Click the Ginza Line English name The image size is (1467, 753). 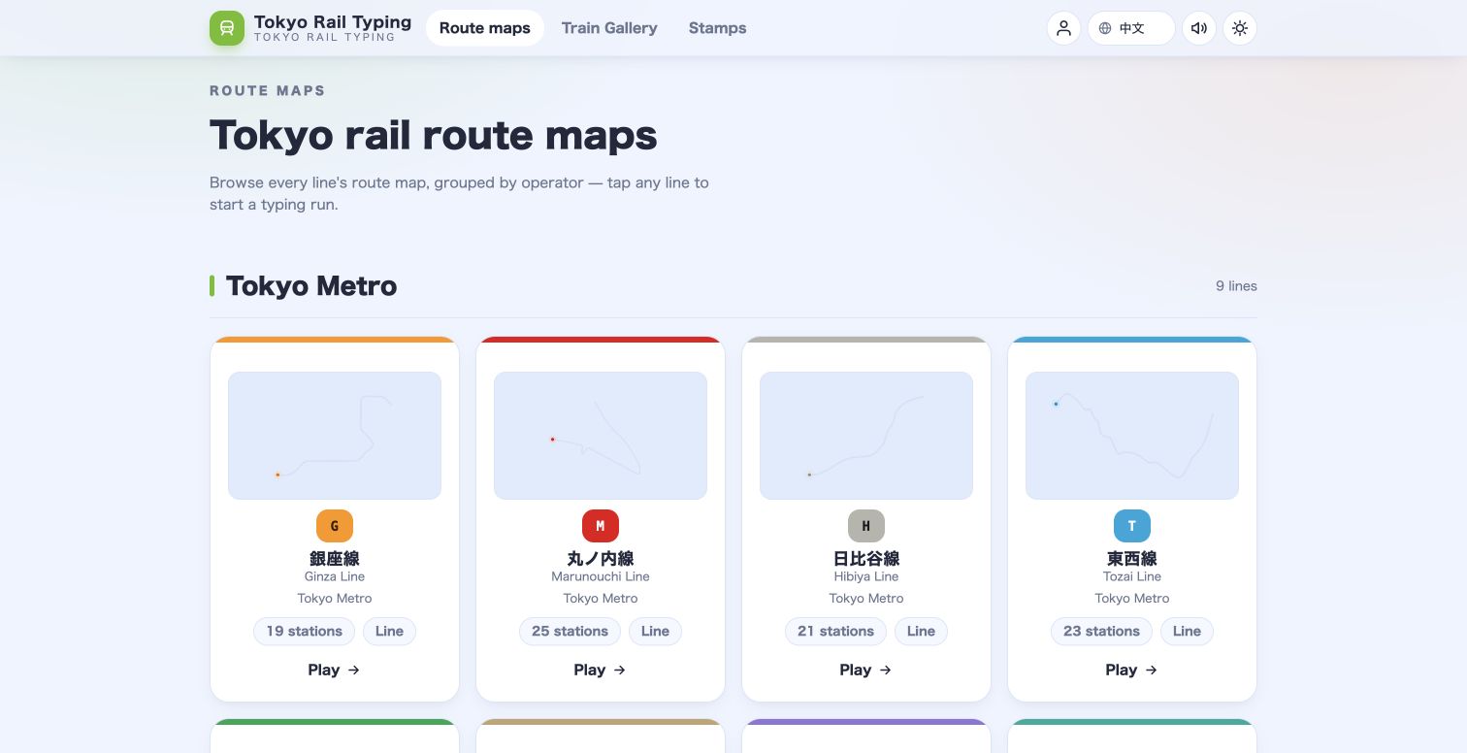(335, 576)
